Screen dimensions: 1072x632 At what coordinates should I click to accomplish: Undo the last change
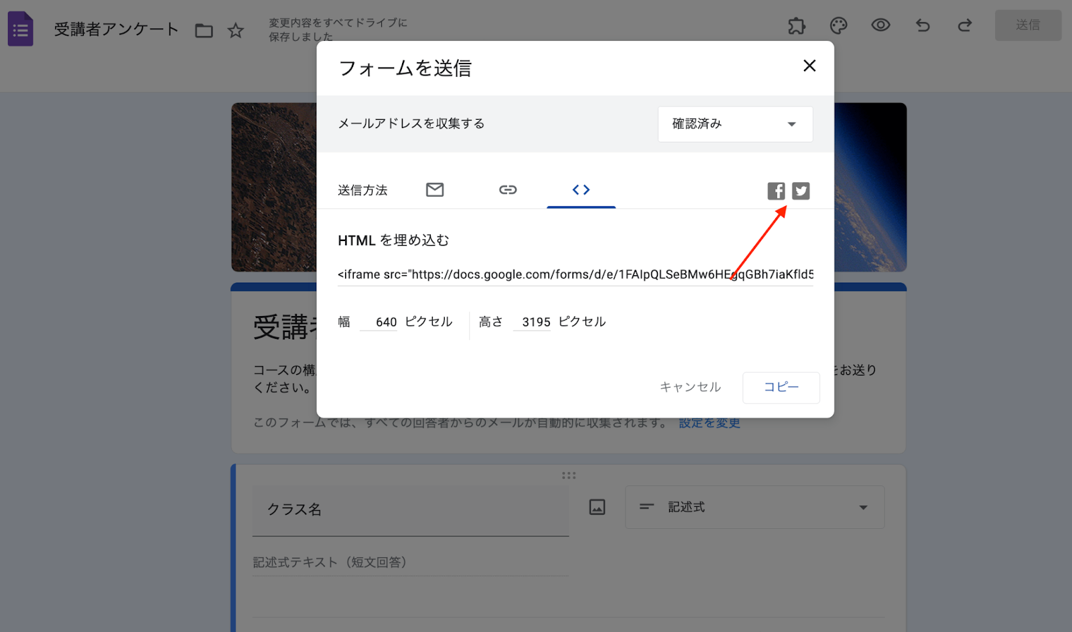click(923, 25)
